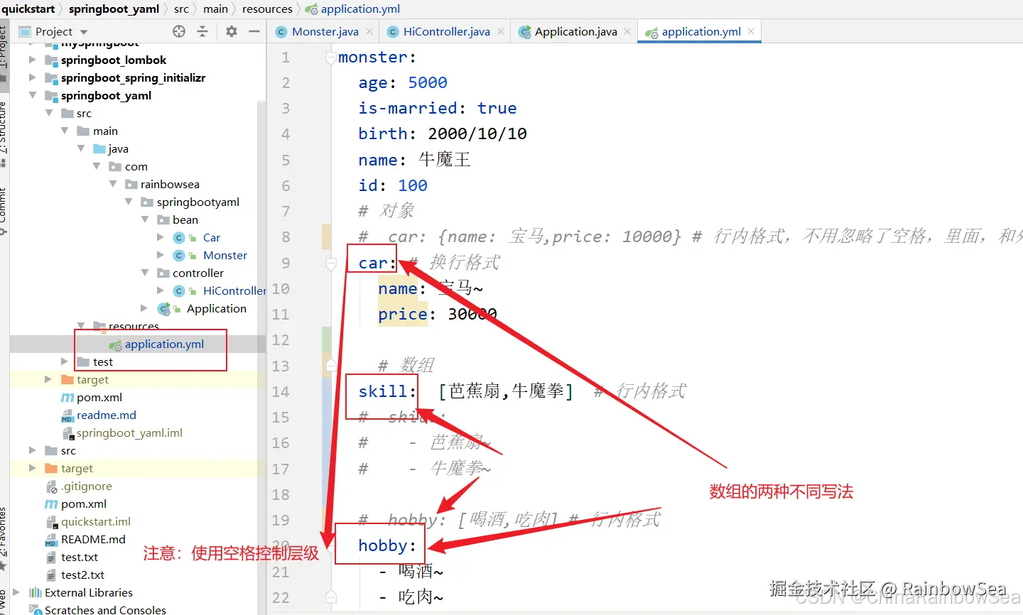Select Scratches and Consoles node

coord(105,609)
